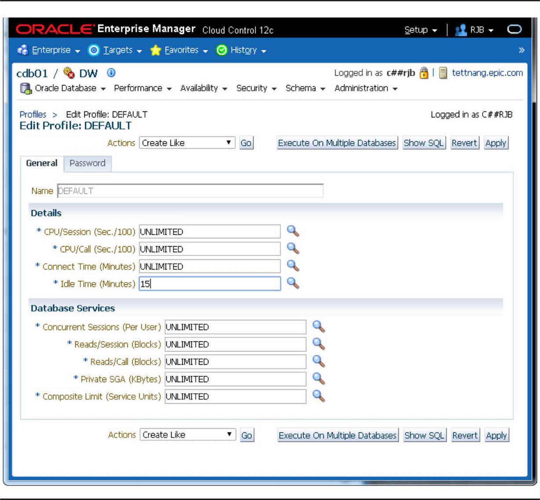Open lookup for Concurrent Sessions (Per User)

[x=318, y=326]
